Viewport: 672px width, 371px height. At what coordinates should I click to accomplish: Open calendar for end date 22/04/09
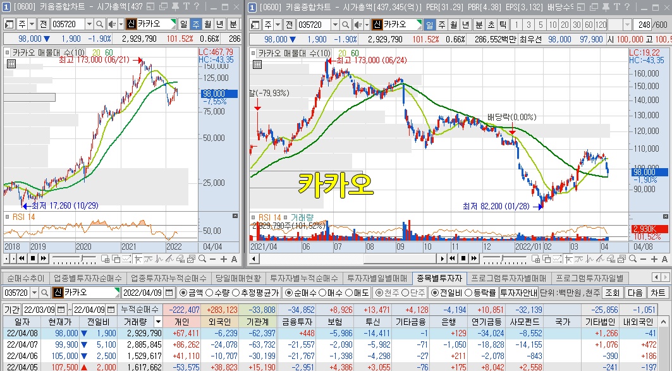(x=111, y=310)
